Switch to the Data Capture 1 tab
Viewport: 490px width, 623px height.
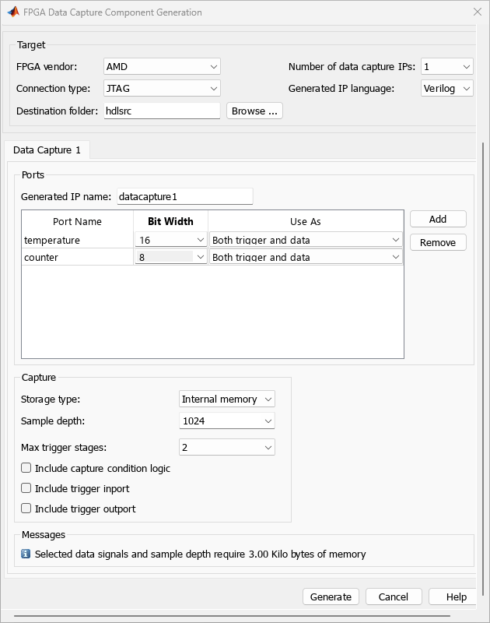pyautogui.click(x=47, y=150)
